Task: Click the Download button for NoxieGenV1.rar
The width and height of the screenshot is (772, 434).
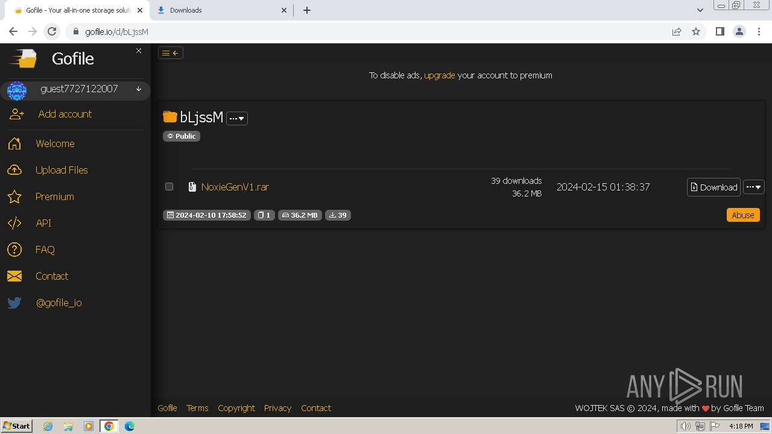Action: point(713,187)
